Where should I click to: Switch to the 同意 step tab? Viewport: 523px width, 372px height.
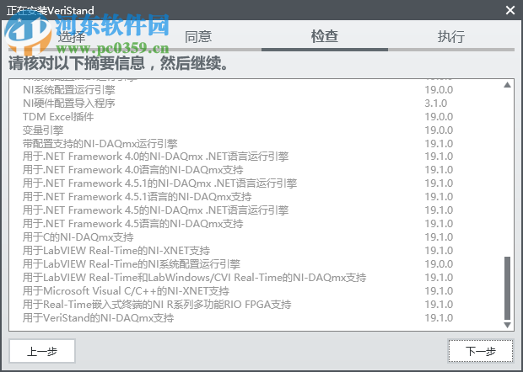click(x=198, y=36)
